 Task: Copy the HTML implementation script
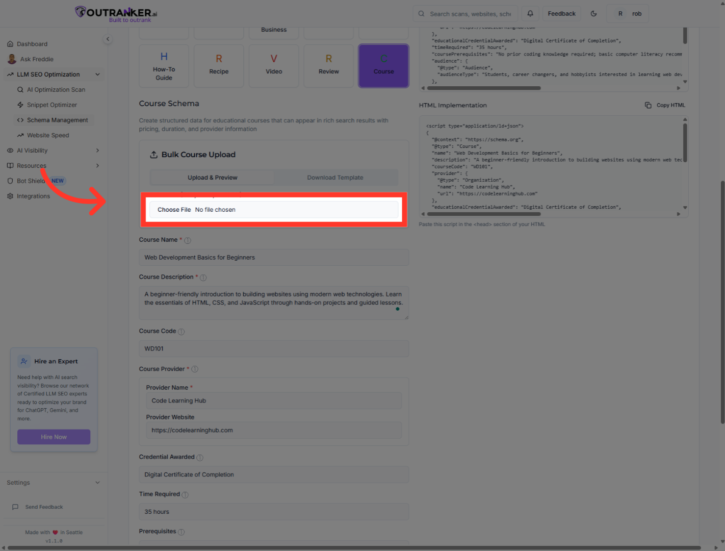pos(665,105)
